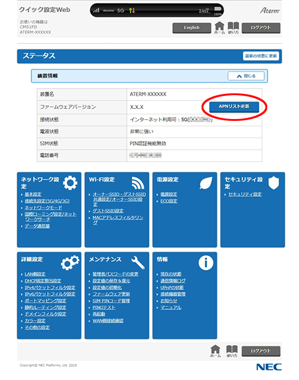Click the gear icon on ネットワーク設定 card
This screenshot has width=299, height=380.
[70, 183]
